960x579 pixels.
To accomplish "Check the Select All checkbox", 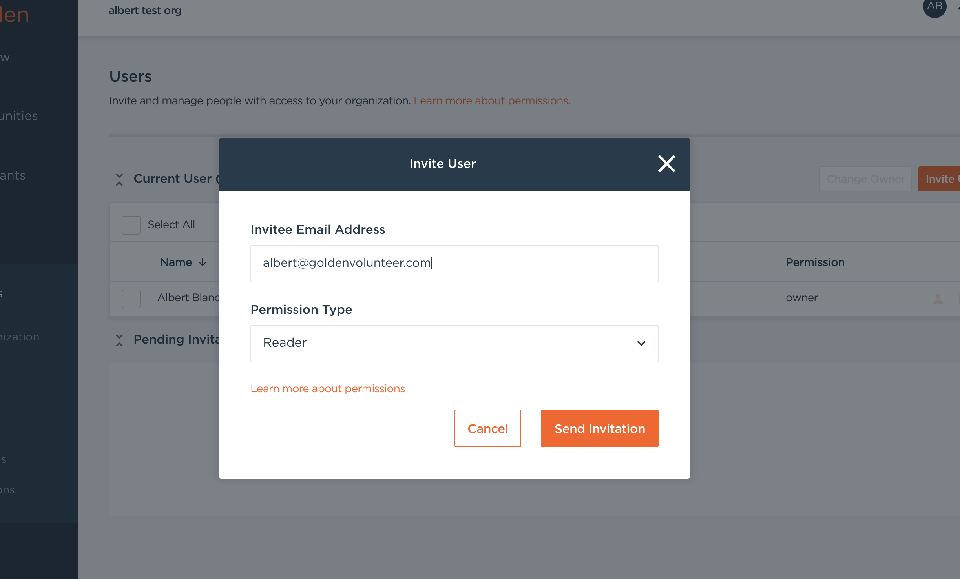I will [131, 225].
